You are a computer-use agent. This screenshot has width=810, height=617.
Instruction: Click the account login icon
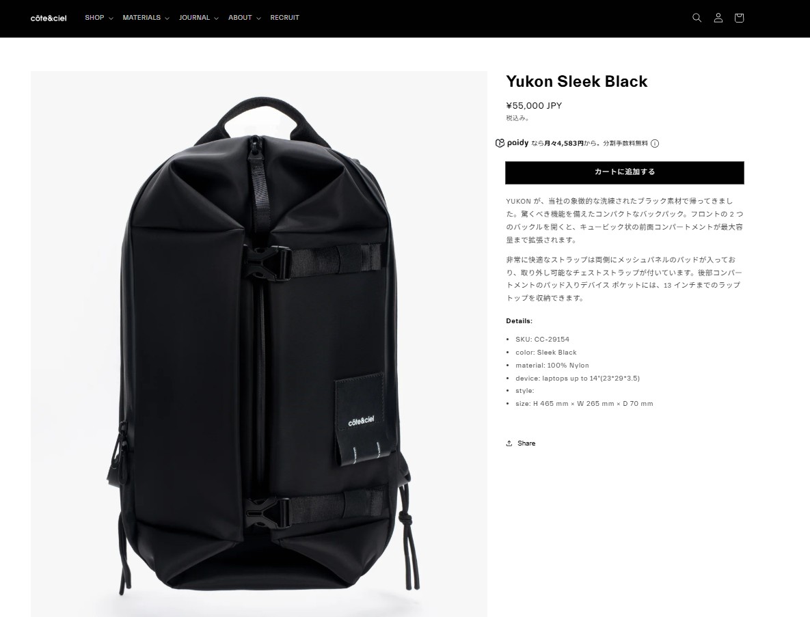pos(718,18)
